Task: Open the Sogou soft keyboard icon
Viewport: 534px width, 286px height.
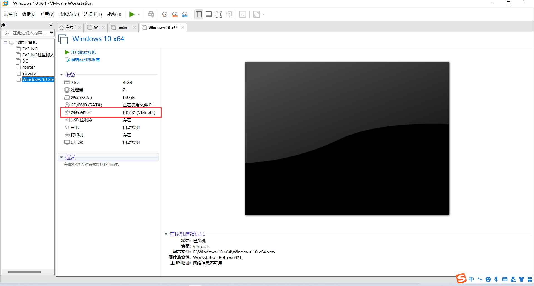Action: point(505,279)
